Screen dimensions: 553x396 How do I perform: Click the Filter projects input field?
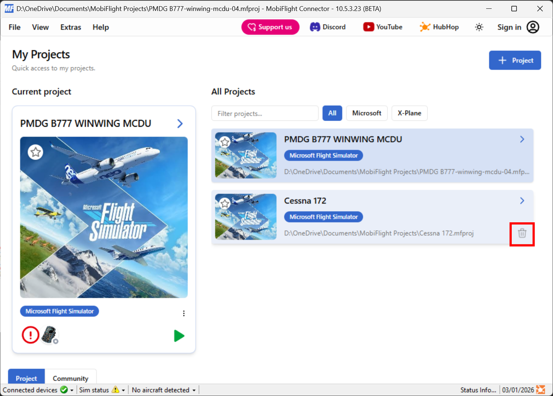tap(264, 113)
